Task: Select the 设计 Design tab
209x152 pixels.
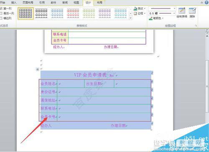Action: [88, 3]
